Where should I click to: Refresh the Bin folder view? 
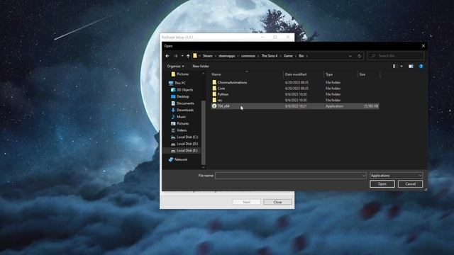360,56
